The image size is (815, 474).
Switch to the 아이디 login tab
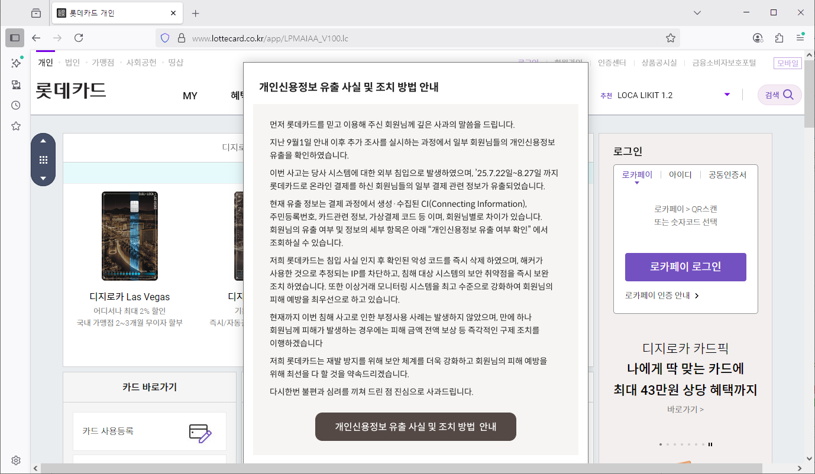click(680, 175)
